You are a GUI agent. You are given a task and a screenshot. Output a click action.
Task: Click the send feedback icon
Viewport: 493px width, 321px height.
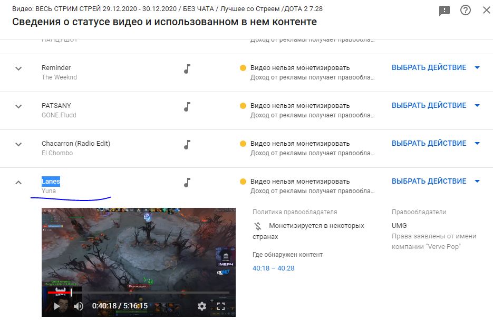click(x=444, y=11)
